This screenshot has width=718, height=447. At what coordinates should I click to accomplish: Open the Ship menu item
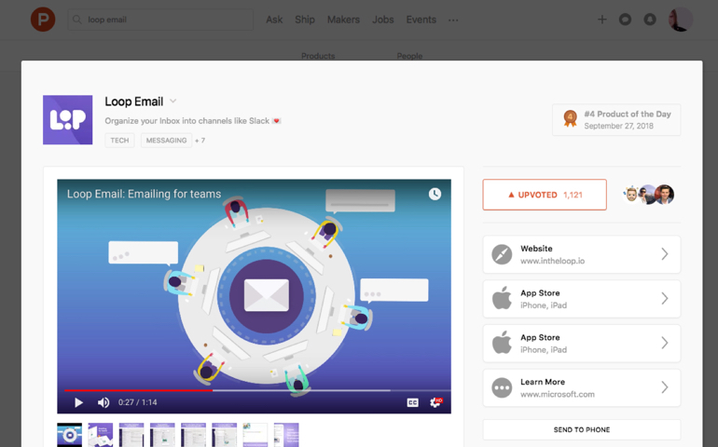305,20
